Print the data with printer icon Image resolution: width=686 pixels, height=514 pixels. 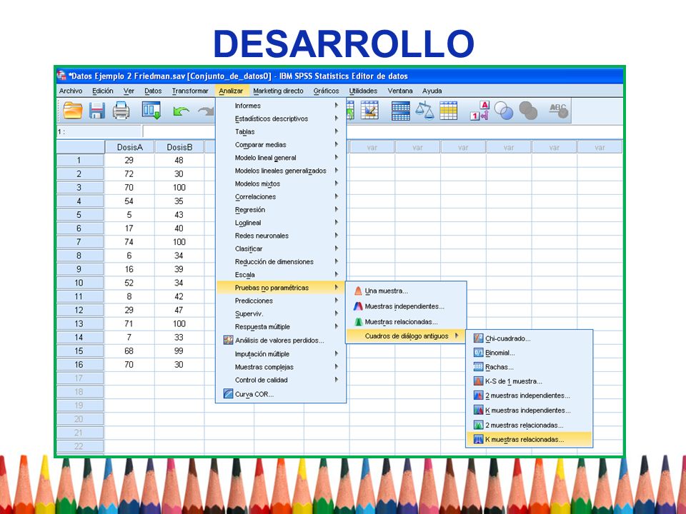tap(121, 111)
